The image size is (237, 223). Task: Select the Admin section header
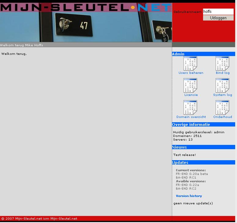click(x=203, y=54)
